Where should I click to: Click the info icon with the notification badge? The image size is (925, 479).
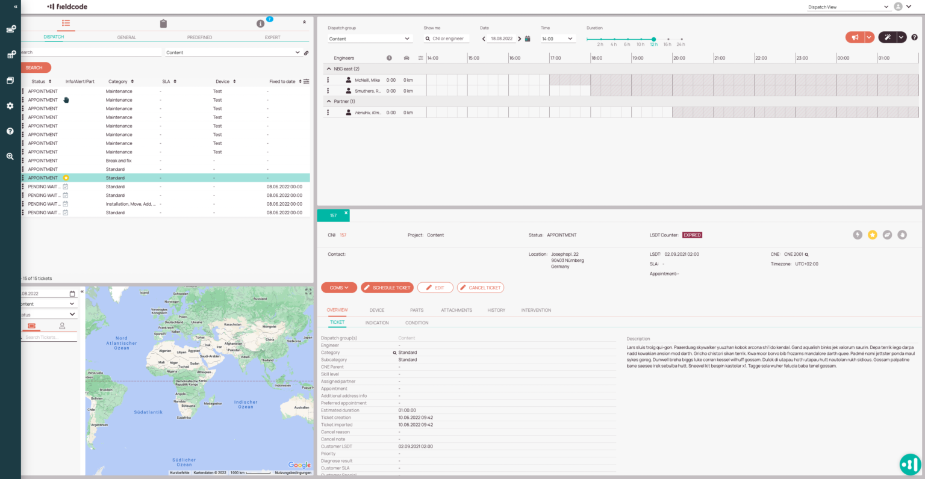pos(260,23)
